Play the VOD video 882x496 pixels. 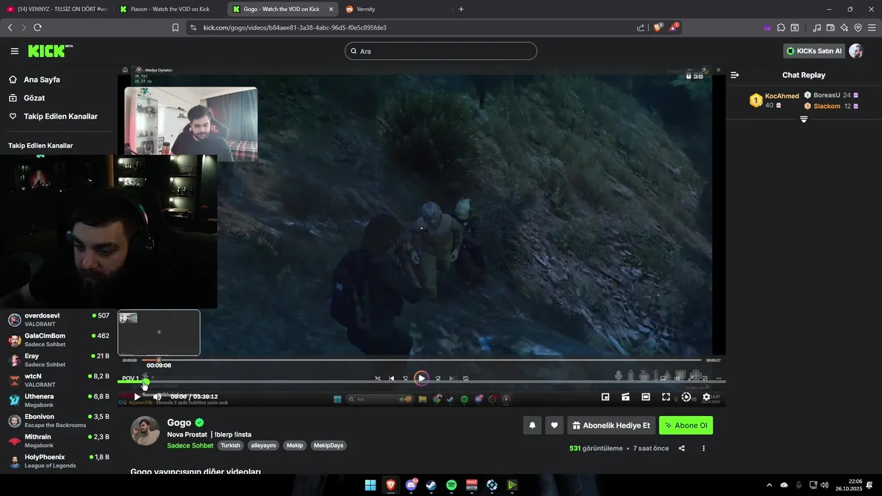tap(137, 397)
